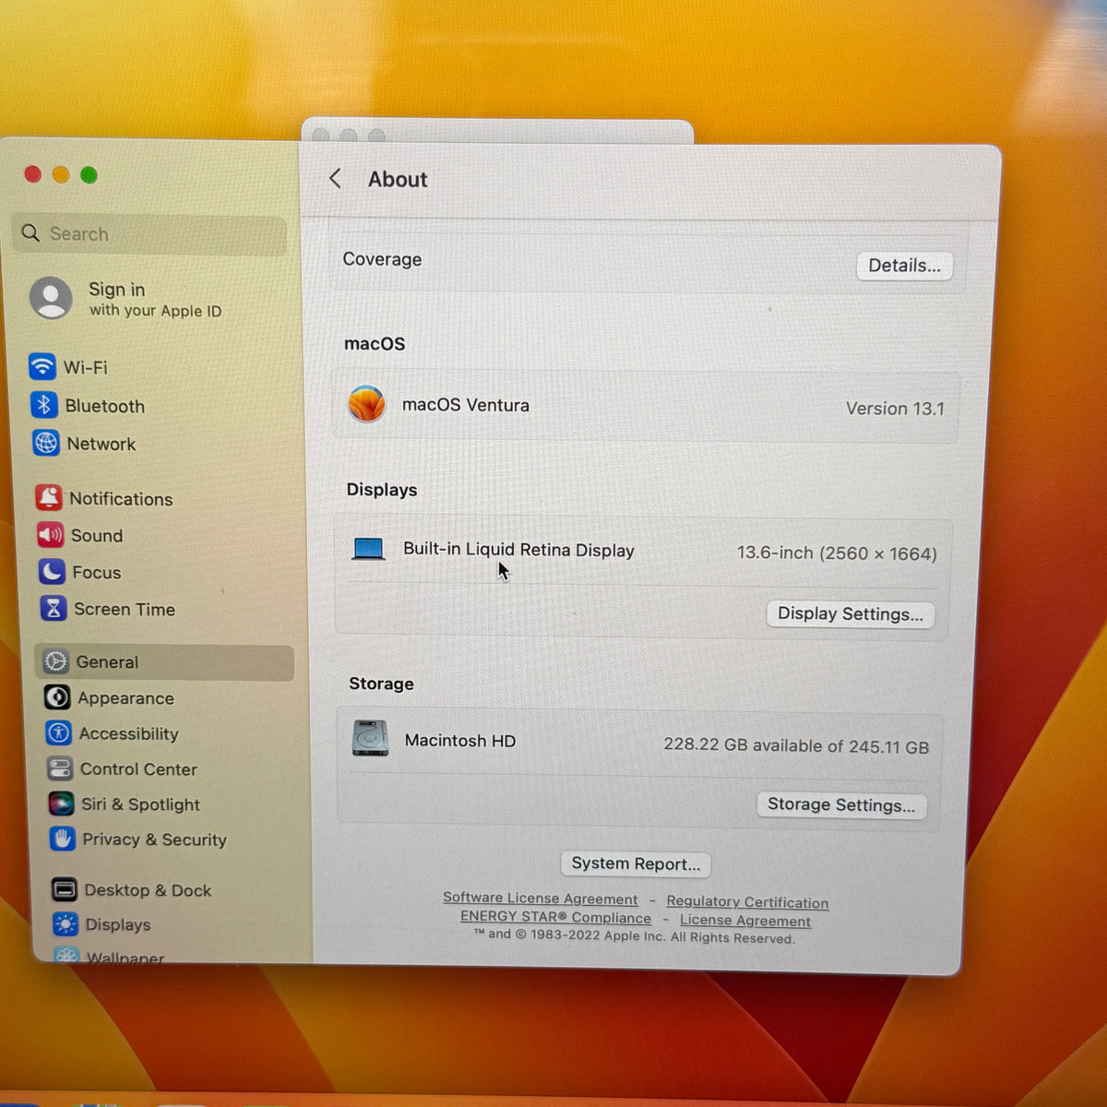
Task: Select the Bluetooth icon in sidebar
Action: pos(43,405)
